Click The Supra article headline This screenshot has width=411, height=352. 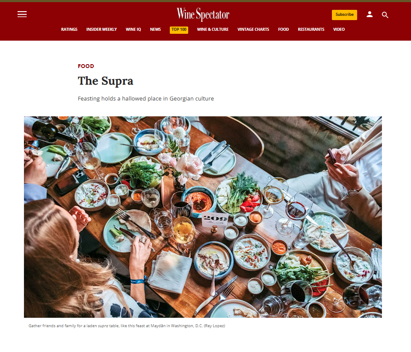(105, 81)
